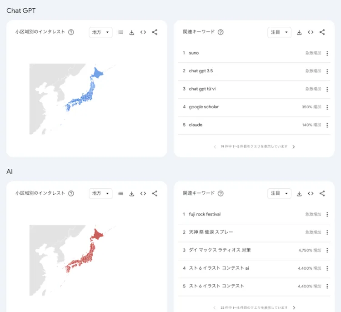Open more options for the non-ai スト 6 イラスト コンテスト row
Image resolution: width=341 pixels, height=312 pixels.
pos(327,286)
